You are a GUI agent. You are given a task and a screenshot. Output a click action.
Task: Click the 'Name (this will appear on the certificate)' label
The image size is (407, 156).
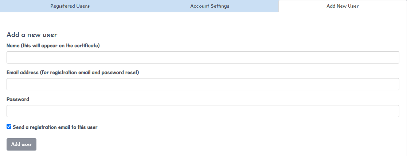point(53,45)
